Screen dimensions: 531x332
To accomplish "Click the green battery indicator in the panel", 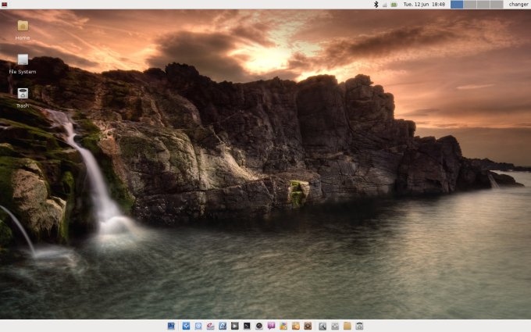I will (394, 5).
